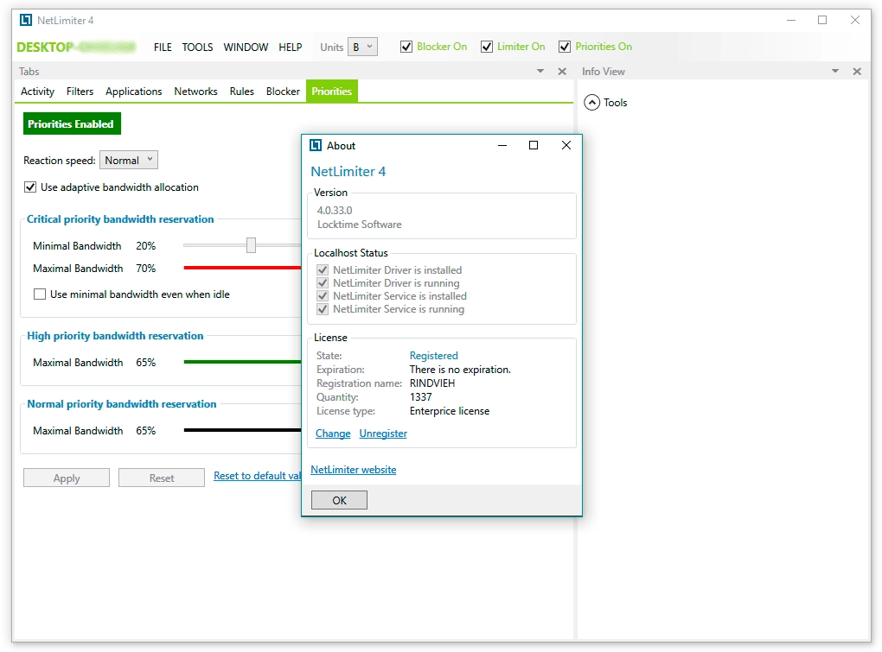The height and width of the screenshot is (652, 882).
Task: Maximize the NetLimiter 4 main window
Action: [x=821, y=20]
